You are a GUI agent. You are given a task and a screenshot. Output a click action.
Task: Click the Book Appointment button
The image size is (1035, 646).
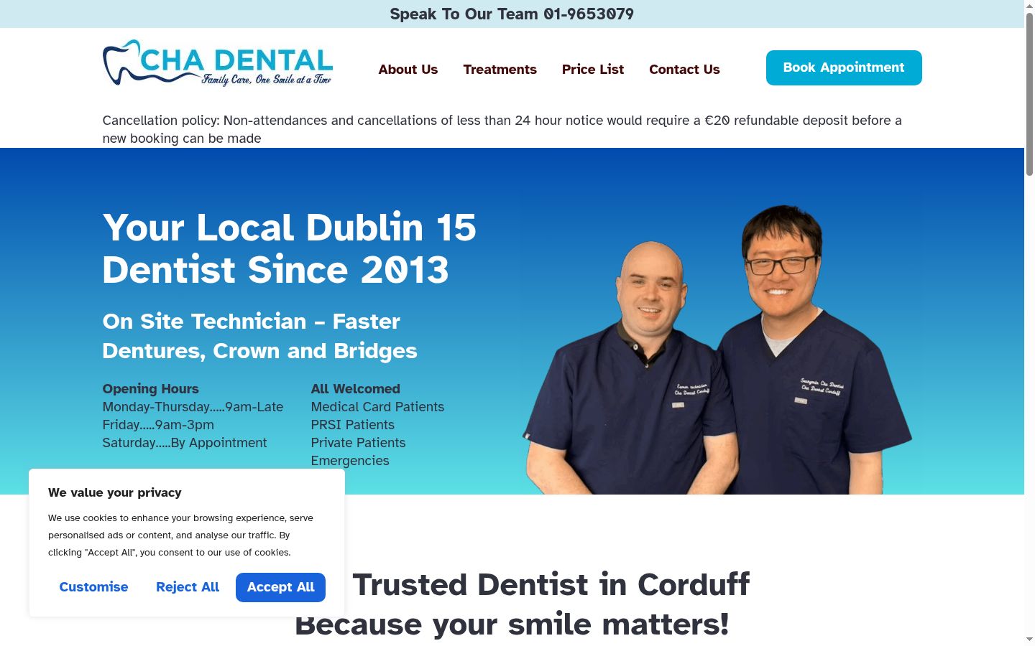pos(844,67)
